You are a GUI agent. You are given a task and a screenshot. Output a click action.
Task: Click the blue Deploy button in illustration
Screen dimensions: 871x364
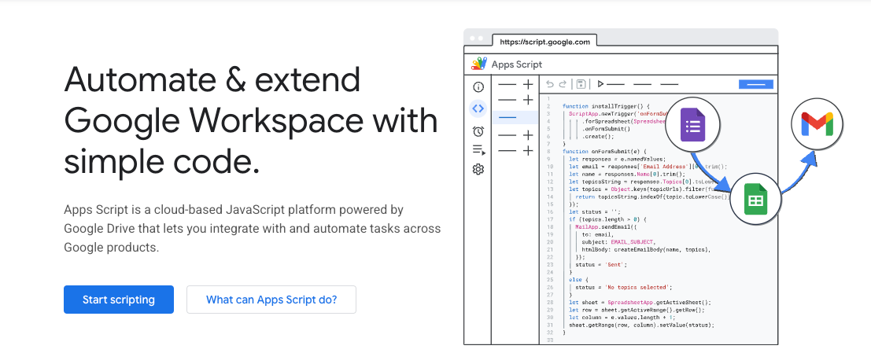tap(756, 84)
